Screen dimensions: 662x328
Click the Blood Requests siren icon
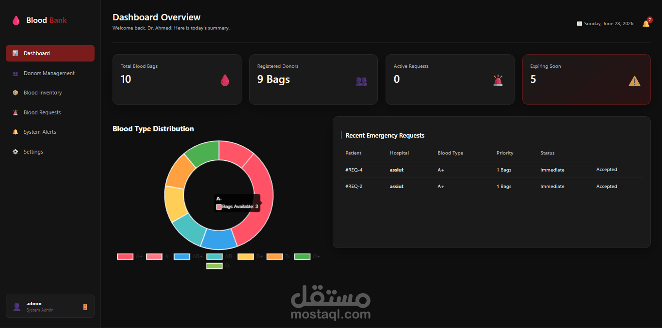(16, 112)
